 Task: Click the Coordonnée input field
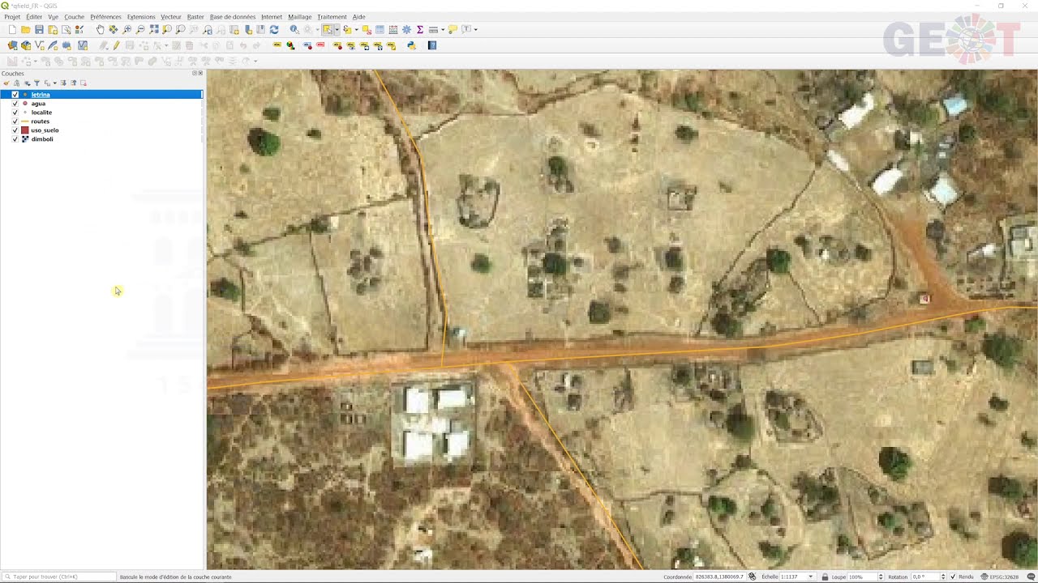pos(719,577)
